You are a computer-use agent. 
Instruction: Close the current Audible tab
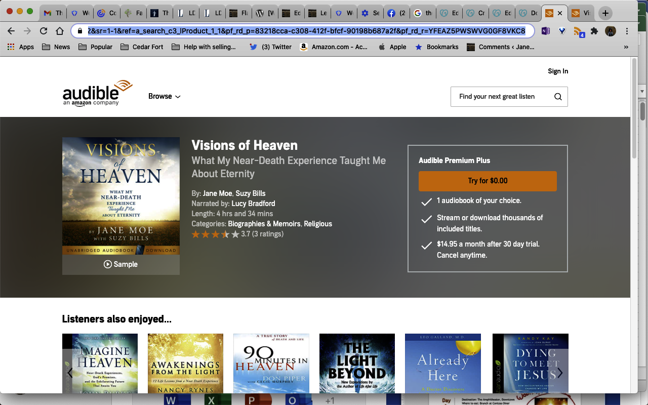pyautogui.click(x=560, y=13)
